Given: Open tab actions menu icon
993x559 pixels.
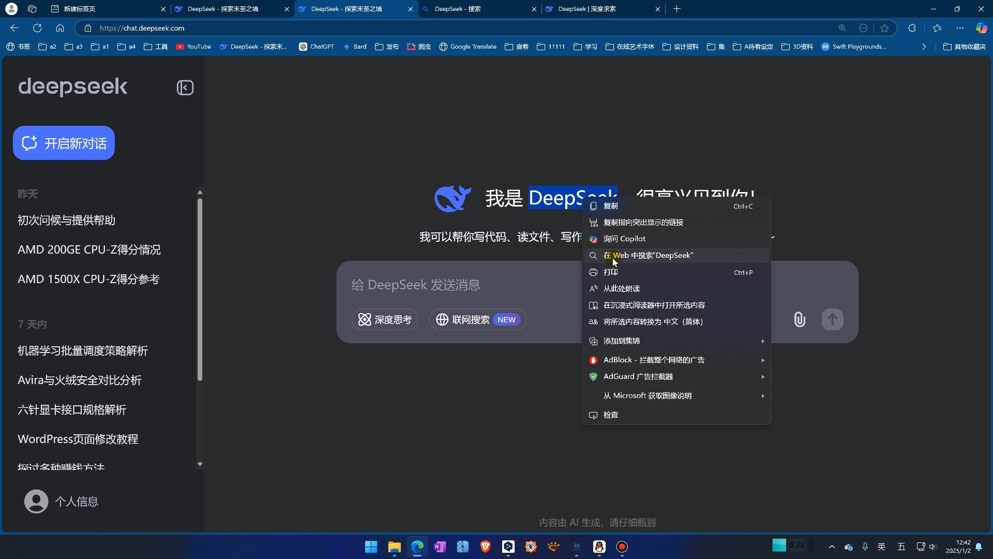Looking at the screenshot, I should tap(32, 9).
